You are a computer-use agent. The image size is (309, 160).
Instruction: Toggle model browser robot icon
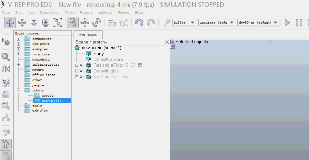[6, 144]
